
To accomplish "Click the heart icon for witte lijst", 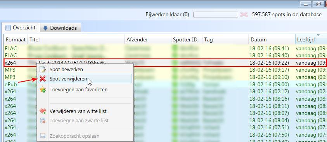I will point(43,111).
